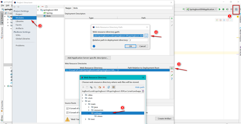Go to home directory in chooser

point(83,87)
